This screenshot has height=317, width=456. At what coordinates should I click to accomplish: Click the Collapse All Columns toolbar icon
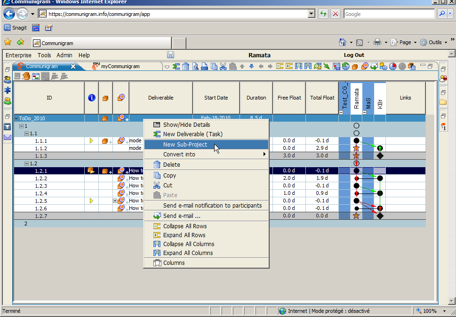298,67
